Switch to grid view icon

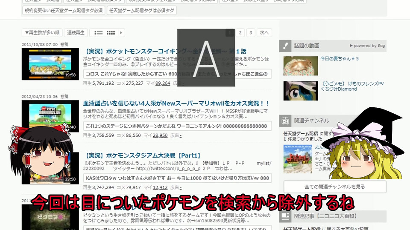click(111, 33)
